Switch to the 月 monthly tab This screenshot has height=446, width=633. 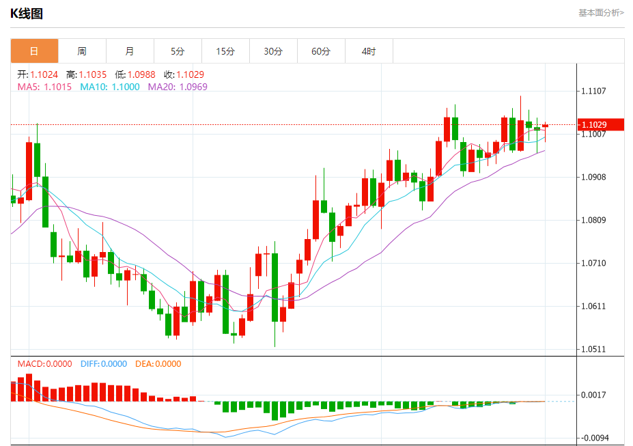[130, 51]
